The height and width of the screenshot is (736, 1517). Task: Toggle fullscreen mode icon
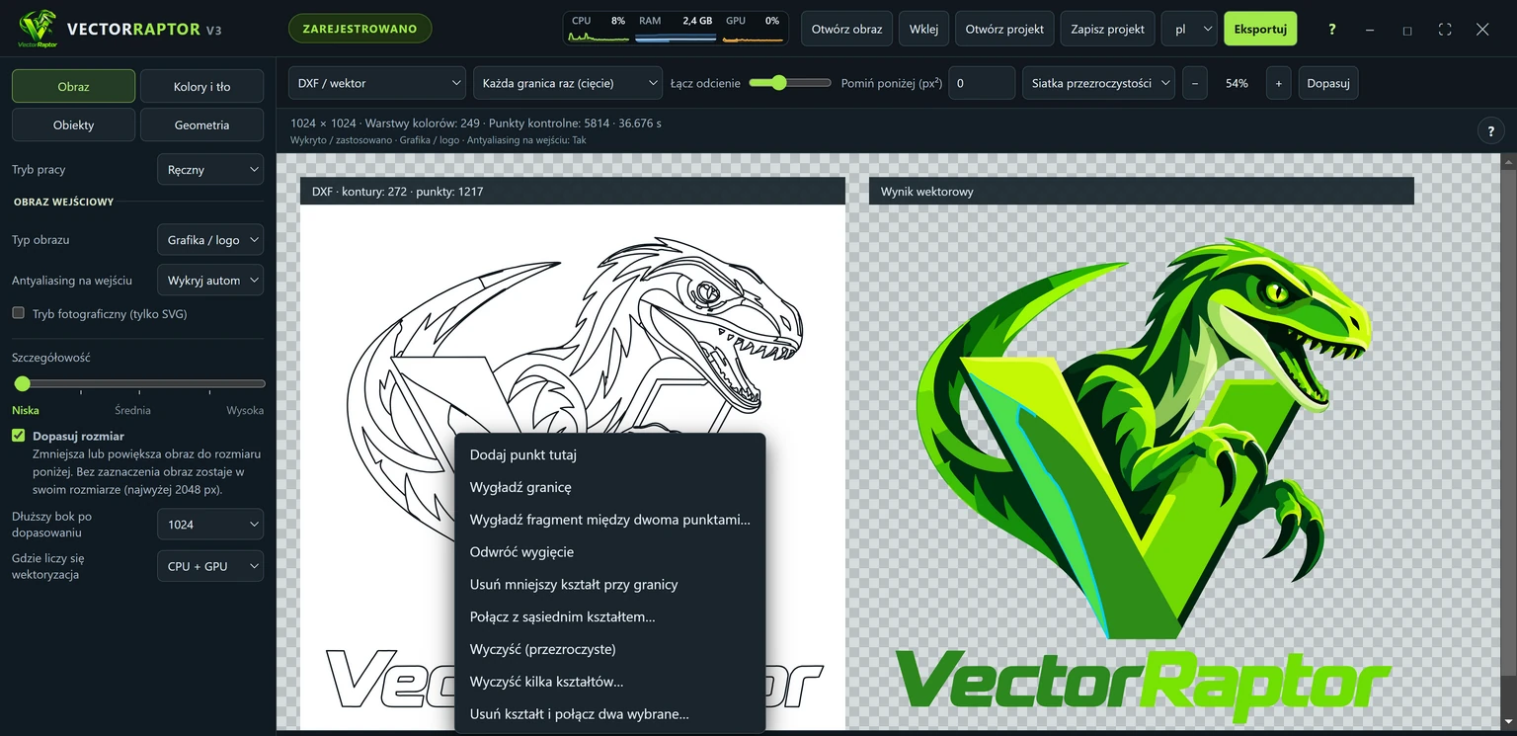(x=1445, y=30)
